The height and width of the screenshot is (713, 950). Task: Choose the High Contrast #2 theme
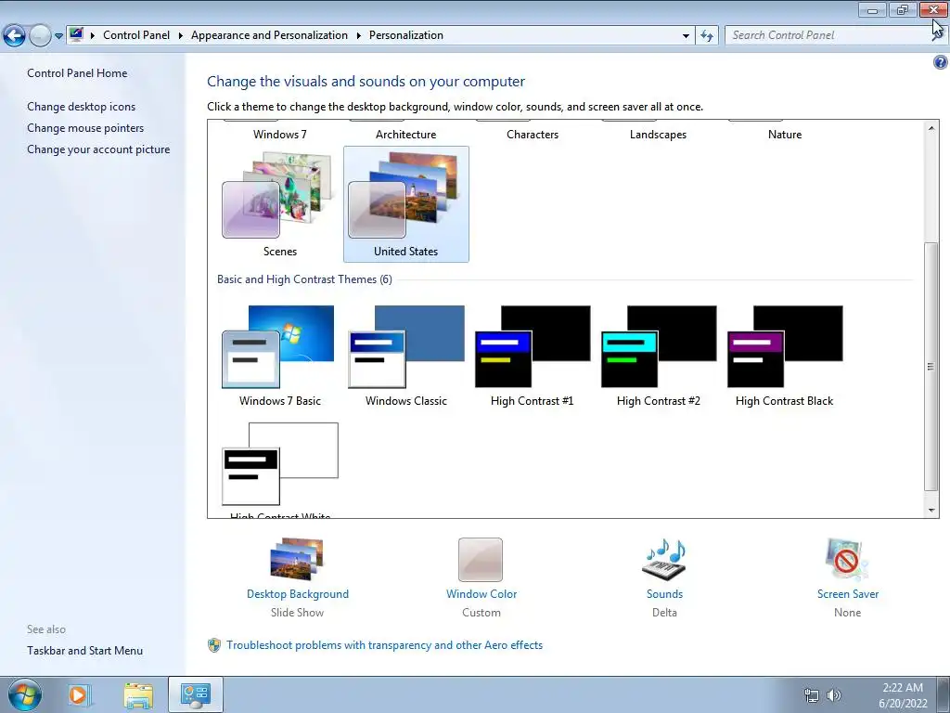click(658, 355)
